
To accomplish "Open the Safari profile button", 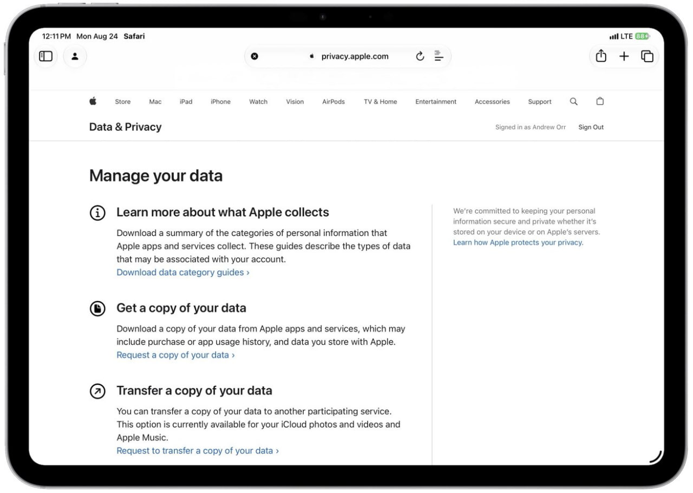I will 75,56.
